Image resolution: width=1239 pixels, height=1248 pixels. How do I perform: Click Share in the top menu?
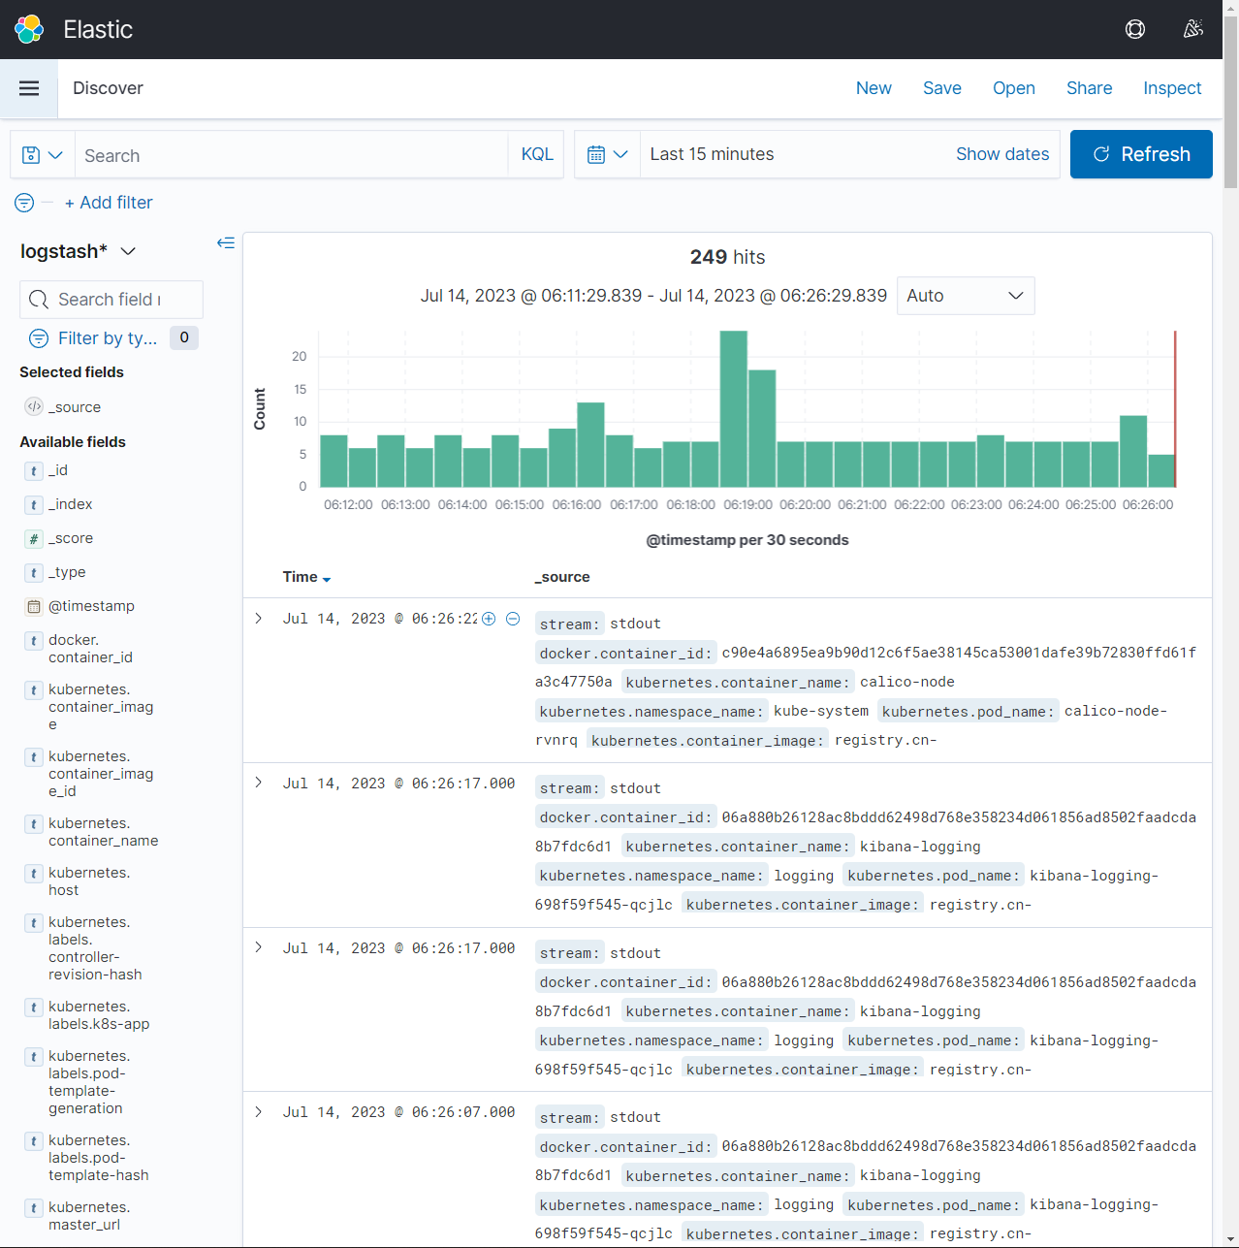[x=1089, y=88]
